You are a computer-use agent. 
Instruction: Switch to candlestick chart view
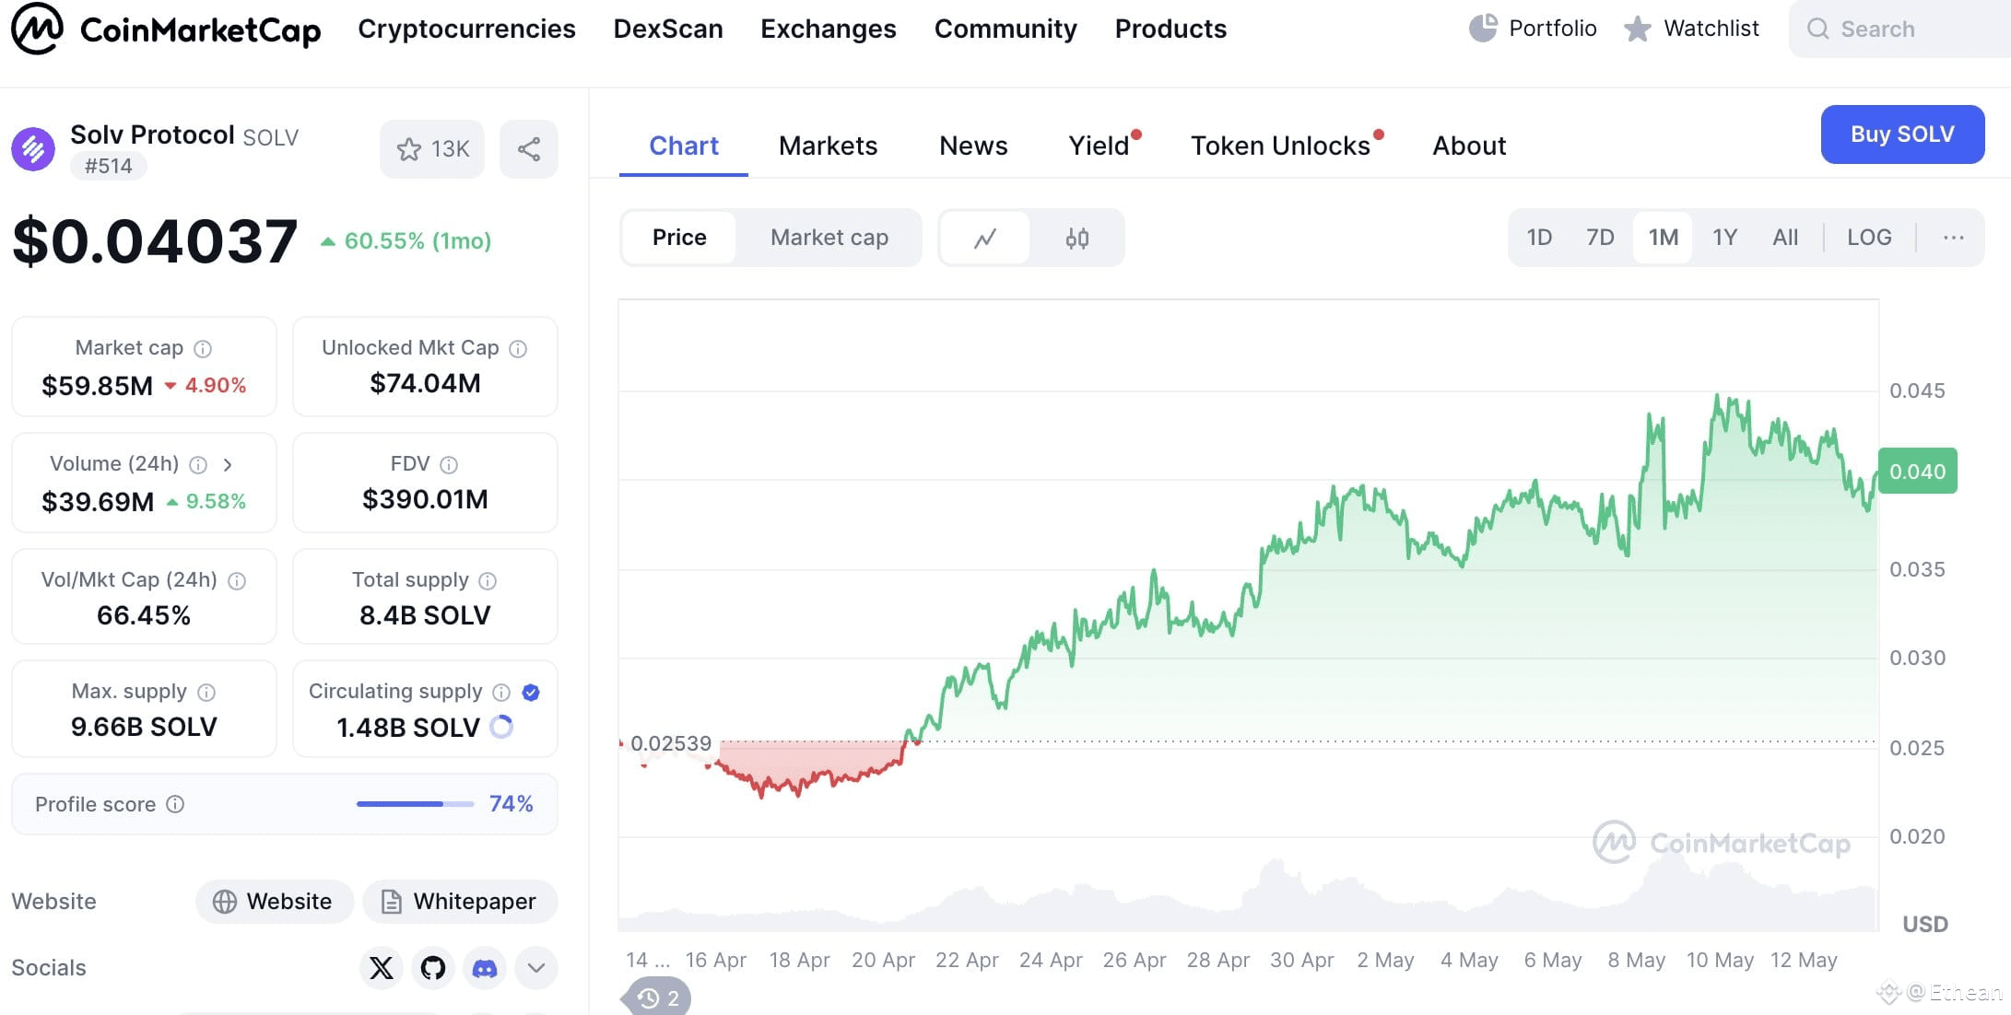tap(1076, 239)
